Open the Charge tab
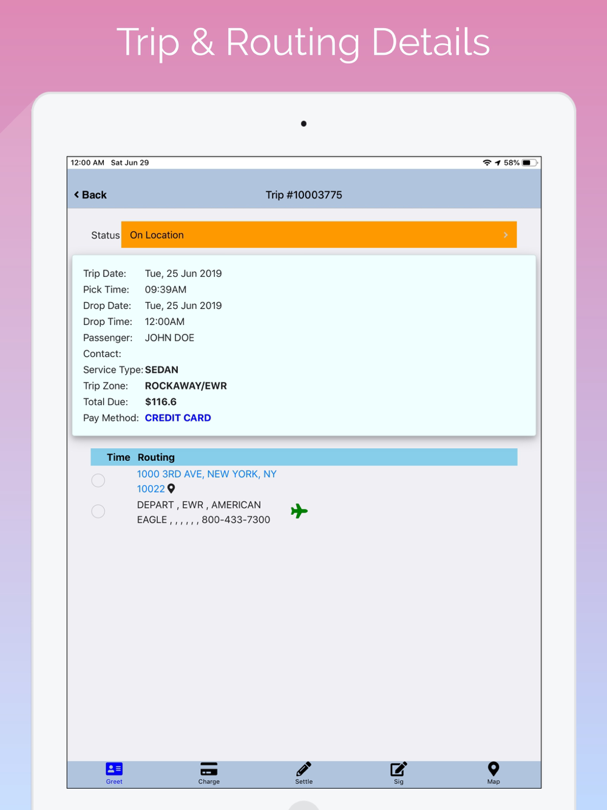 [209, 774]
